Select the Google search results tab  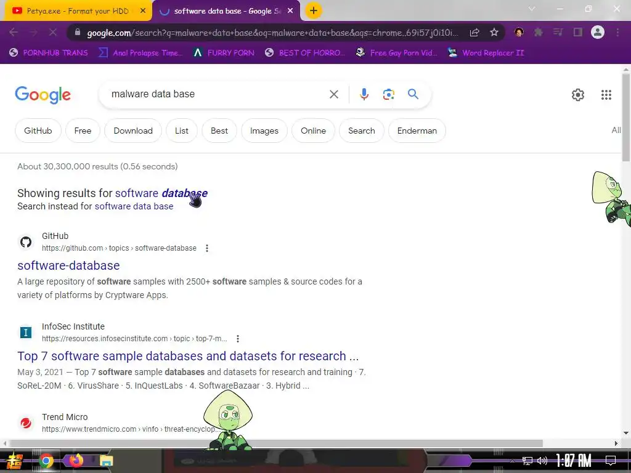(227, 11)
